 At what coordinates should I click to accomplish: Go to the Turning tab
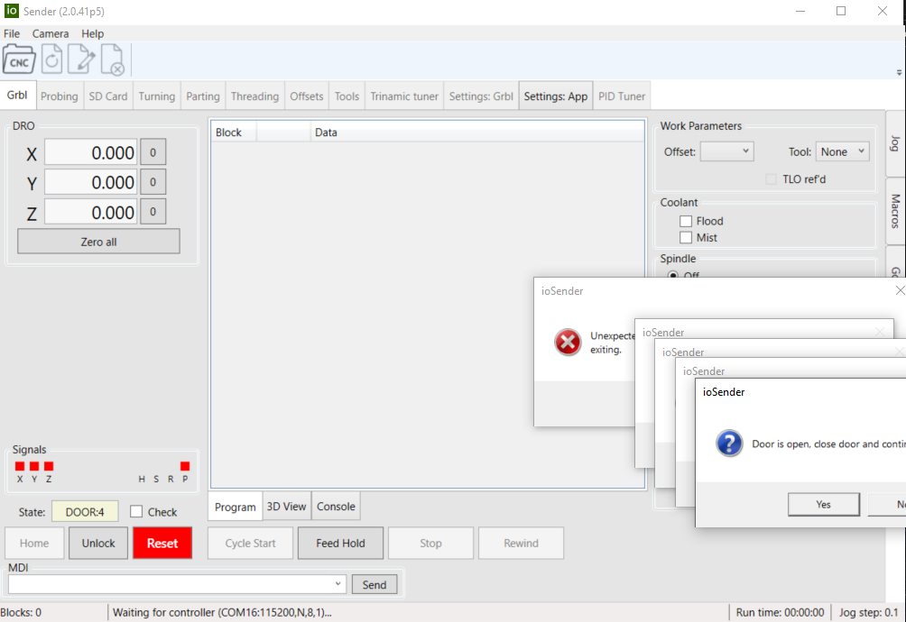[x=157, y=96]
